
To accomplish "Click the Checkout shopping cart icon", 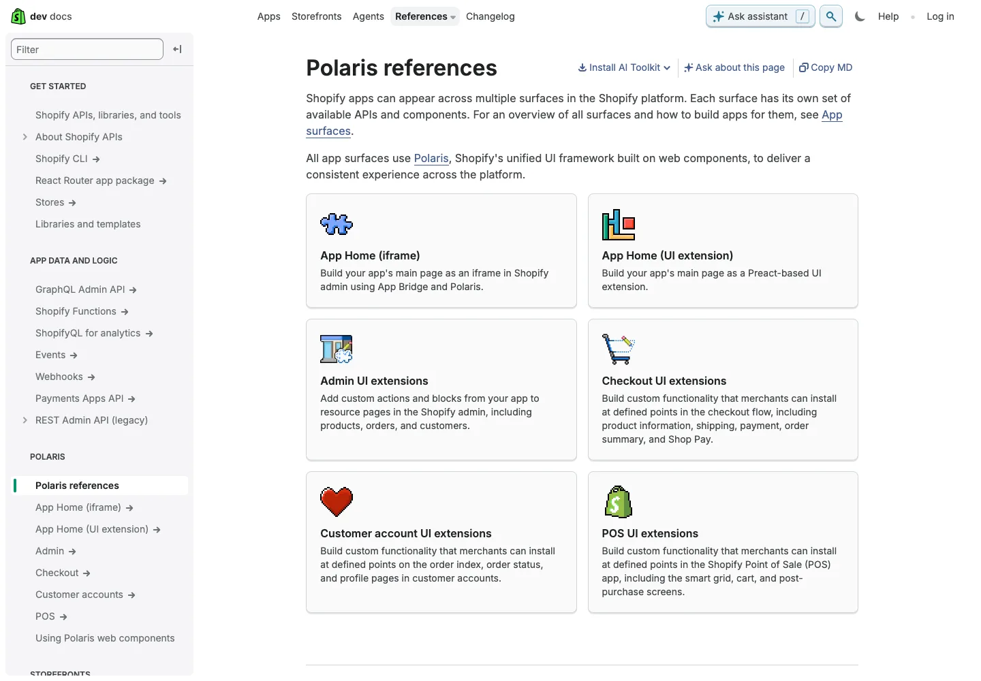I will pos(619,349).
